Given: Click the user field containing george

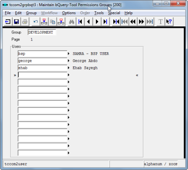Looking at the screenshot, I should (42, 61).
